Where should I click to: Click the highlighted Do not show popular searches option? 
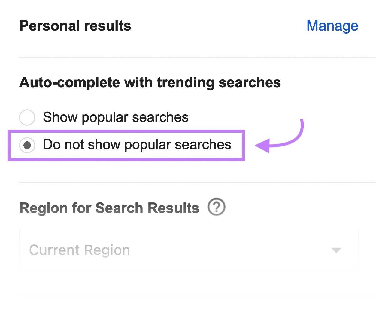pyautogui.click(x=137, y=145)
